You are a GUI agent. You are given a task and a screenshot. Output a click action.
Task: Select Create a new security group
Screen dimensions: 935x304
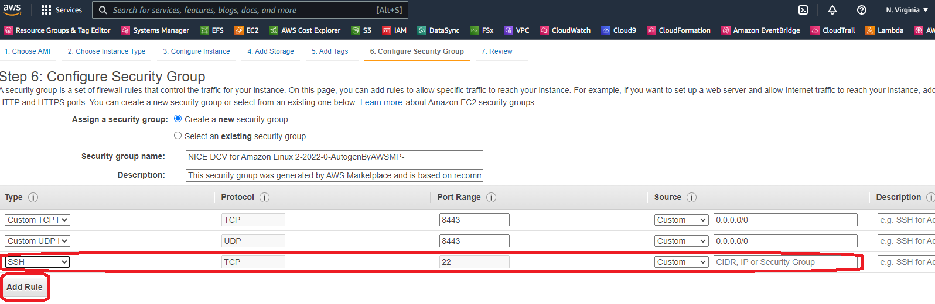pyautogui.click(x=178, y=119)
